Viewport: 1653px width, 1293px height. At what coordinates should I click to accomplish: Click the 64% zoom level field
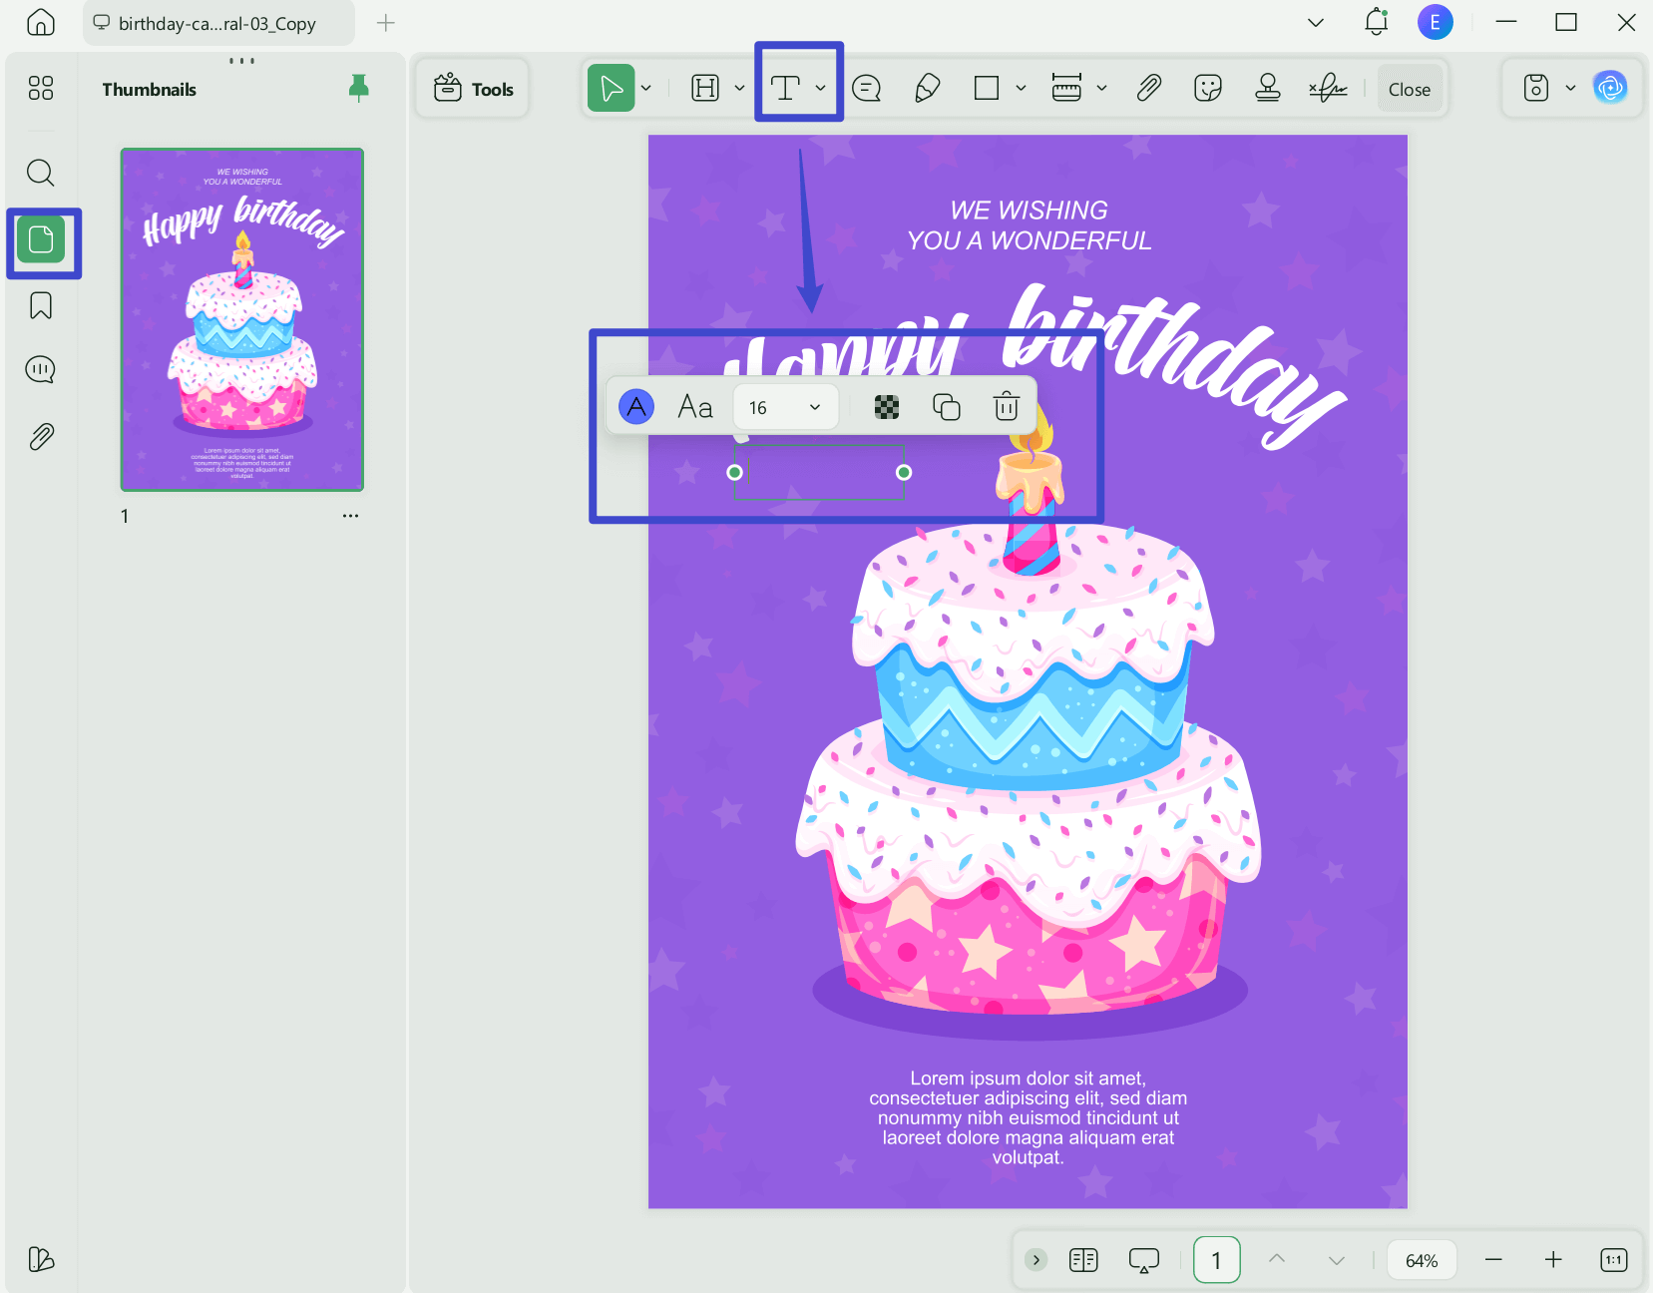click(x=1422, y=1260)
